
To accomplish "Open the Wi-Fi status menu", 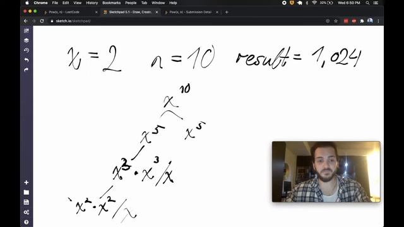I will (x=314, y=3).
